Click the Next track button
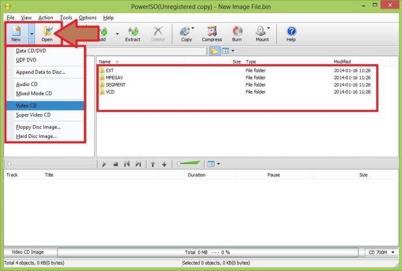 coord(138,164)
